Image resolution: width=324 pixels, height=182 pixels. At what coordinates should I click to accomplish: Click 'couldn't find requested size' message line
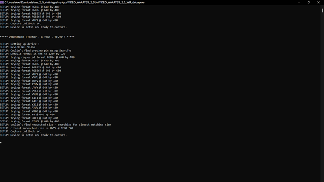(55, 125)
